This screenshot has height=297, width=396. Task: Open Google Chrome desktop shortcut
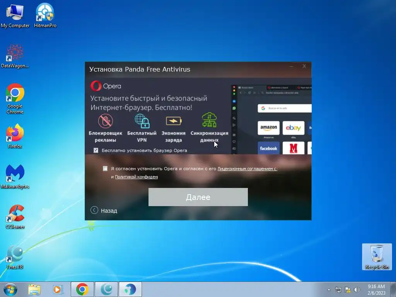pos(15,99)
